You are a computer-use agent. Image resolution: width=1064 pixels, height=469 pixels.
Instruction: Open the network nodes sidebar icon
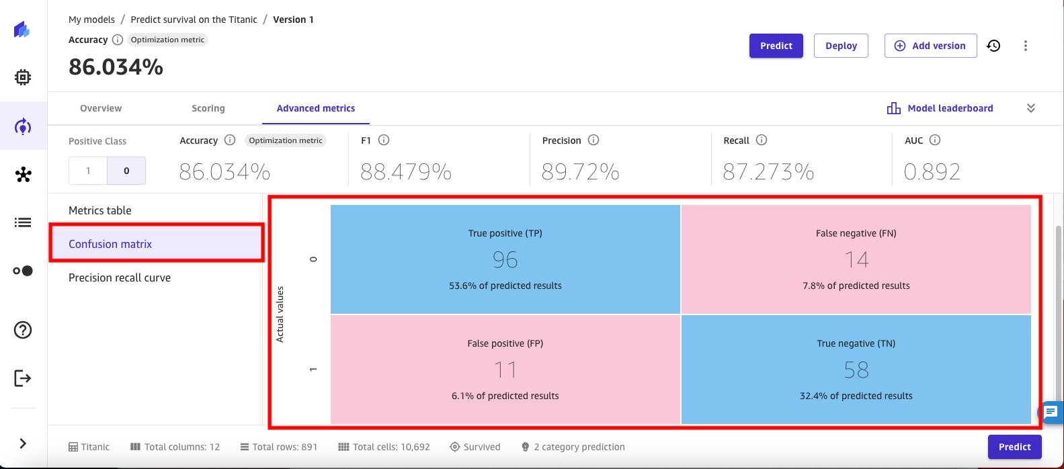[23, 175]
